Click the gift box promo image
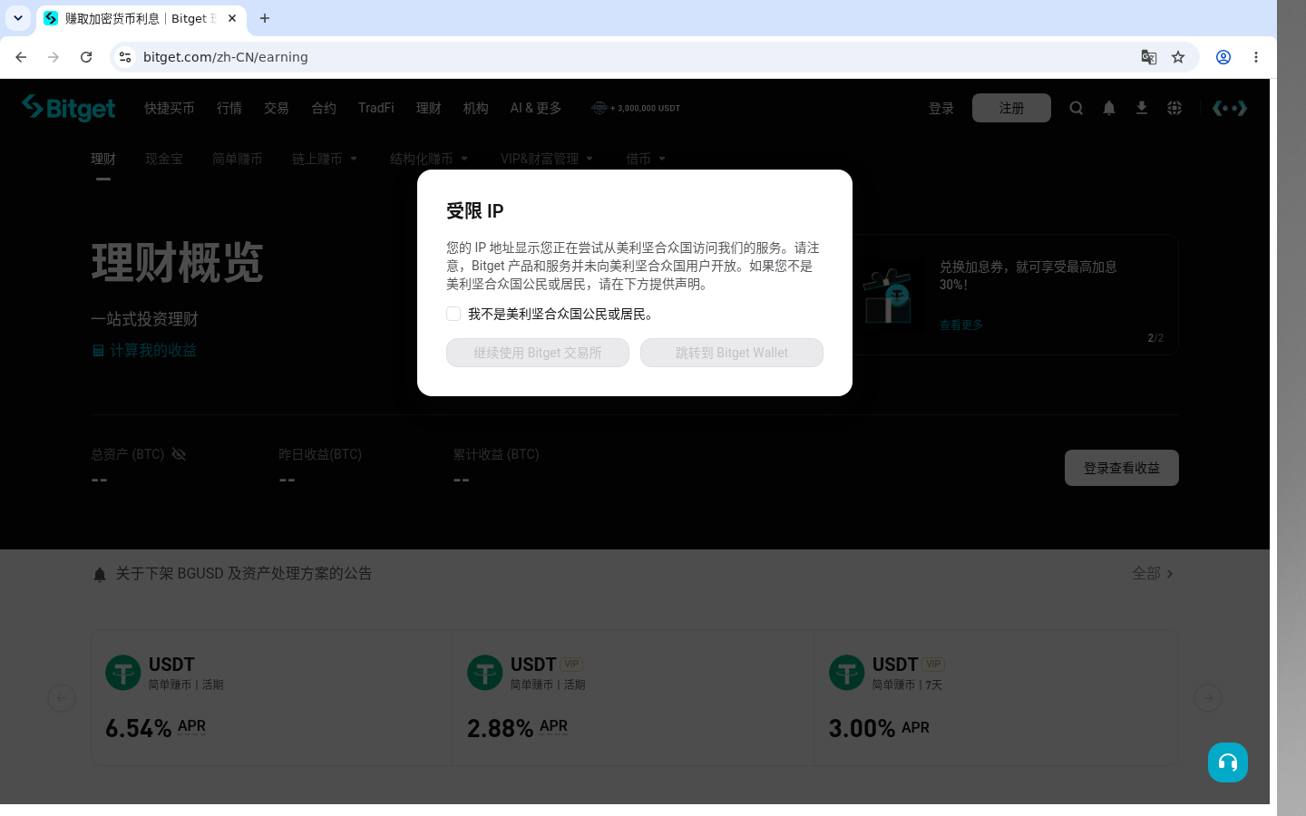 tap(888, 296)
